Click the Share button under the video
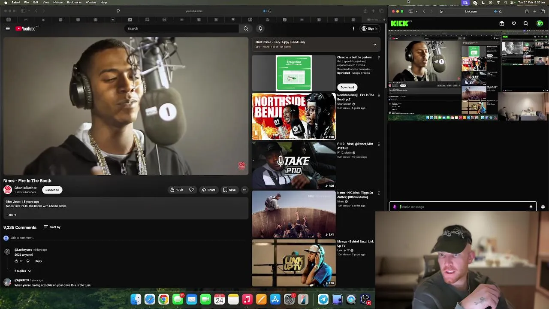549x309 pixels. click(x=208, y=190)
